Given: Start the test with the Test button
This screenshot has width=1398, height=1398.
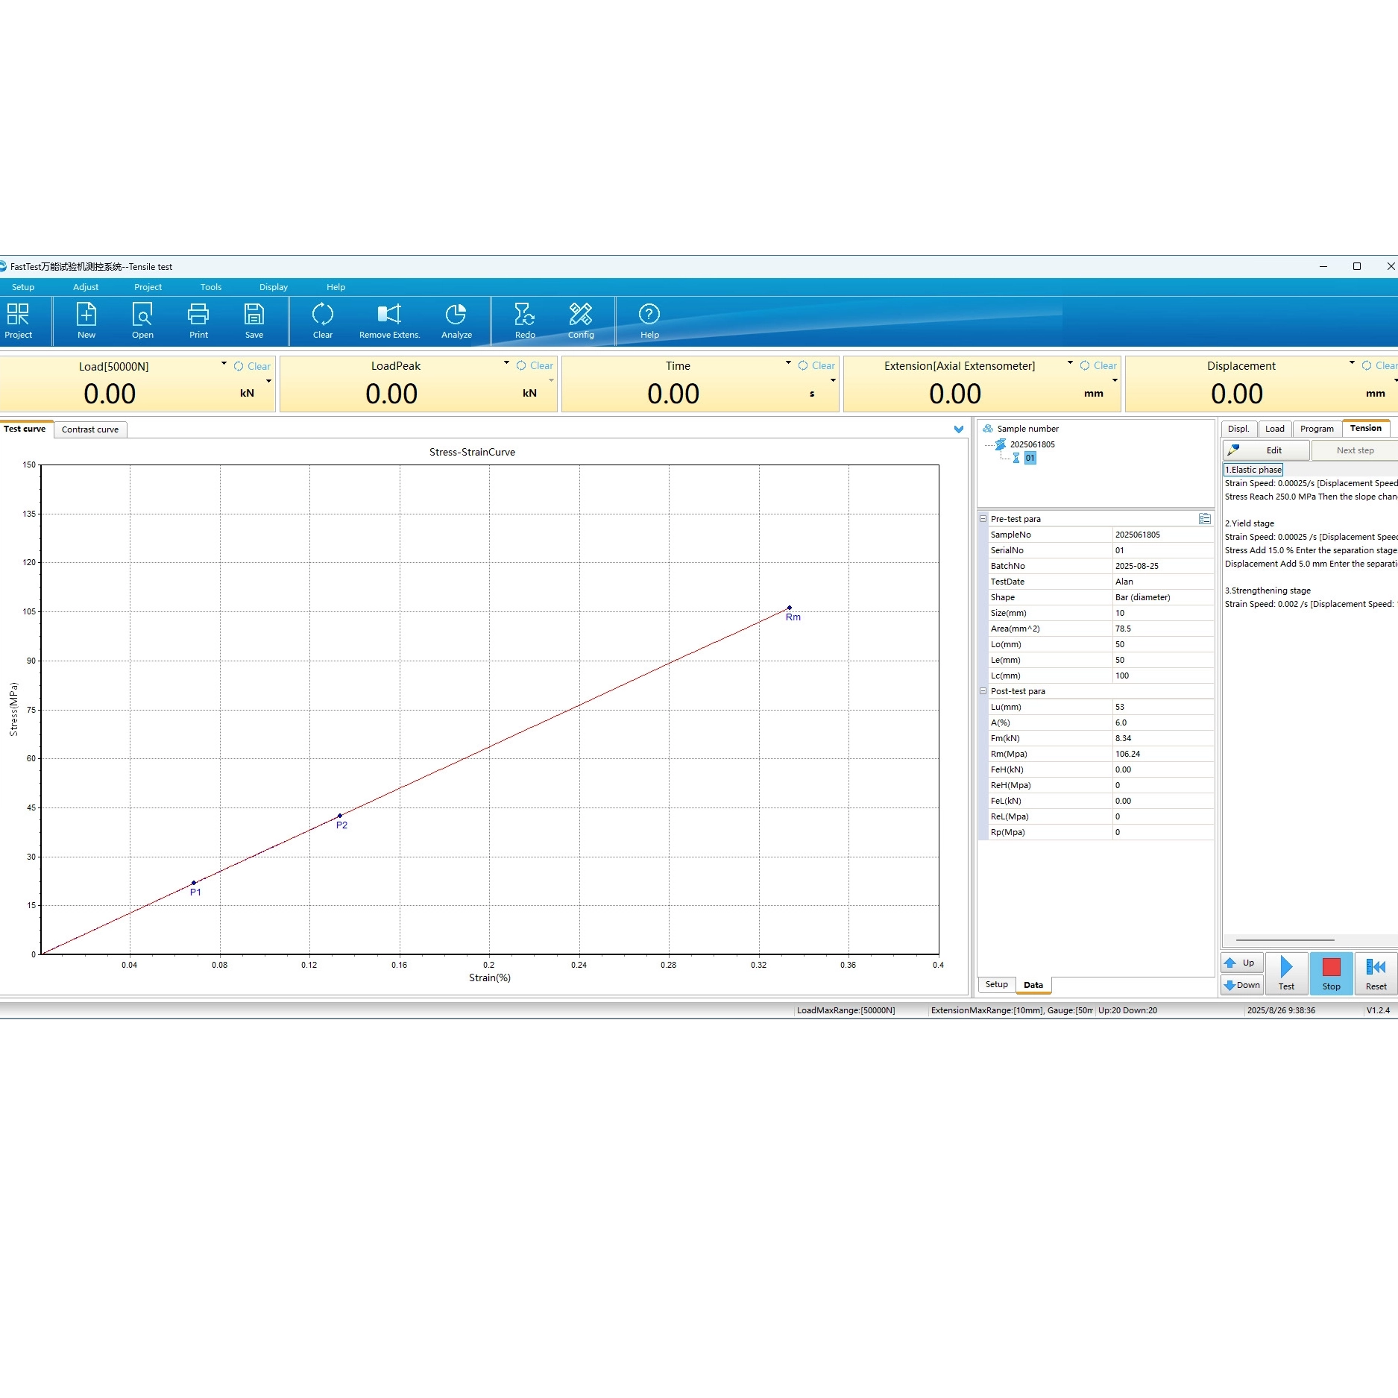Looking at the screenshot, I should click(1286, 973).
